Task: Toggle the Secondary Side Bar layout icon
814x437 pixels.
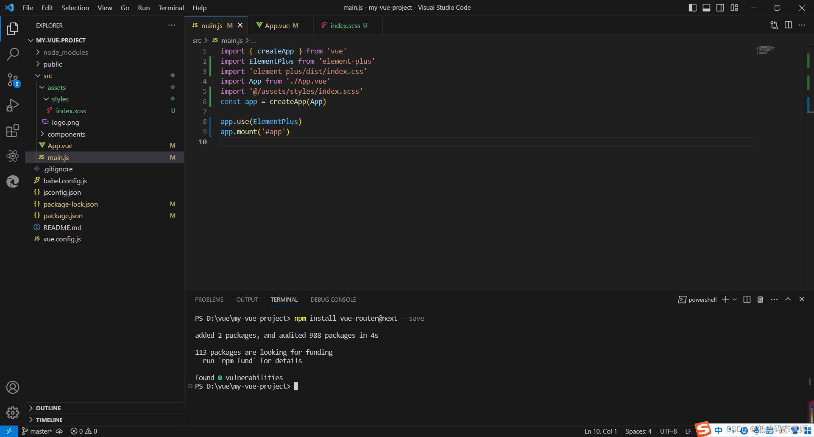Action: [x=720, y=8]
